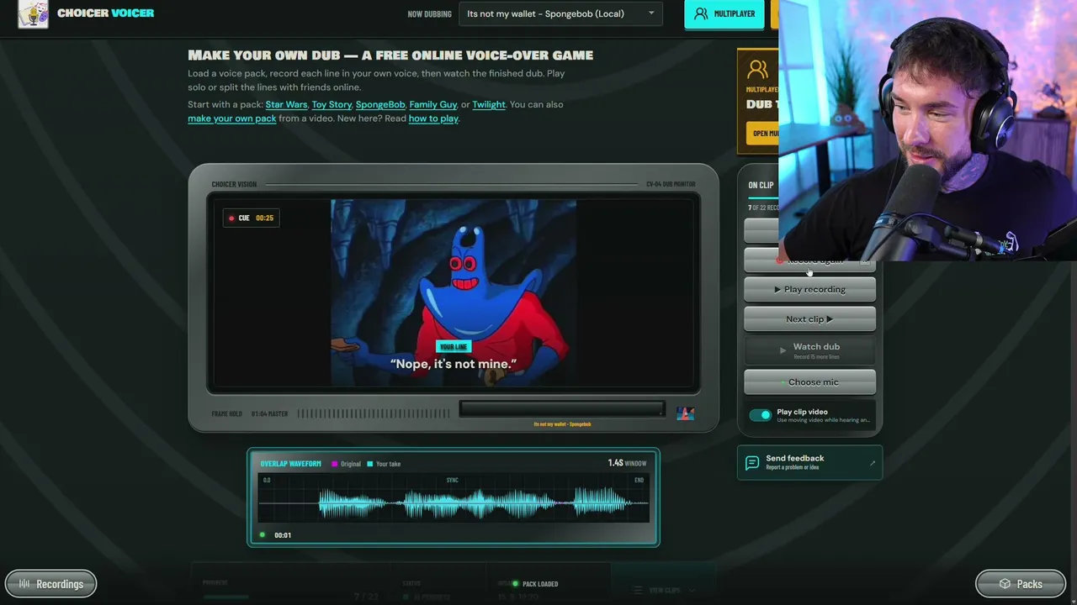Screen dimensions: 1077x605
Task: Click the Multiplayer button in the header
Action: tap(724, 13)
